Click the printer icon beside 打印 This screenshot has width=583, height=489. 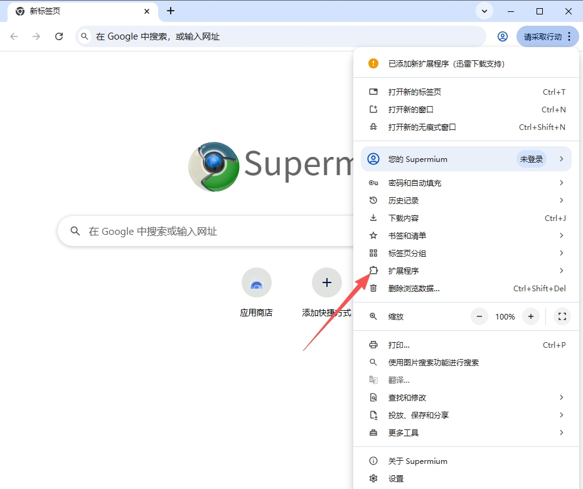coord(373,345)
